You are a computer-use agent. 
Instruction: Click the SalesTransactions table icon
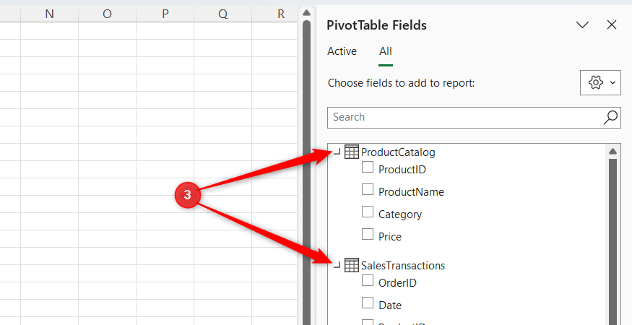[352, 265]
